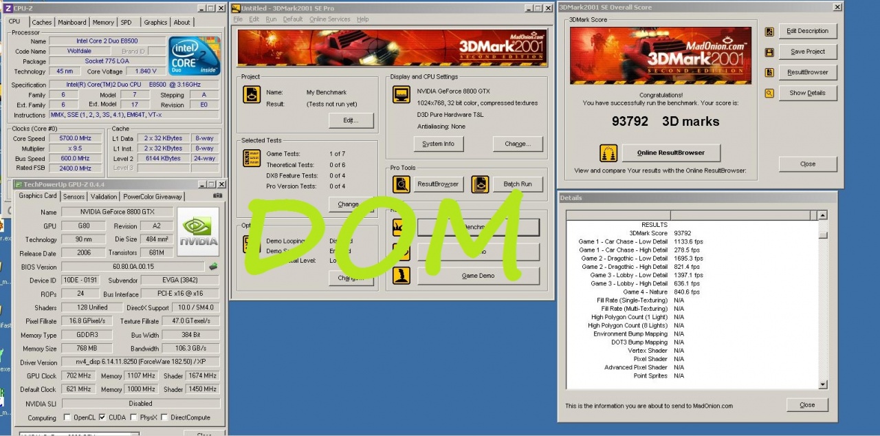Uncheck the CUDA checkbox
This screenshot has width=880, height=436.
tap(102, 417)
